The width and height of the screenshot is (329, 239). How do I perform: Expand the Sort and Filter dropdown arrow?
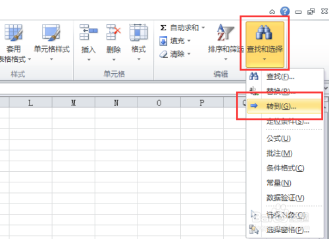[x=226, y=59]
